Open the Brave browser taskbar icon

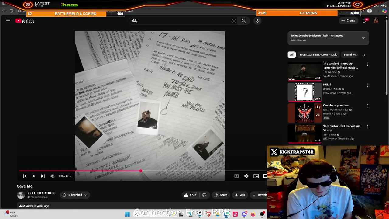(208, 214)
